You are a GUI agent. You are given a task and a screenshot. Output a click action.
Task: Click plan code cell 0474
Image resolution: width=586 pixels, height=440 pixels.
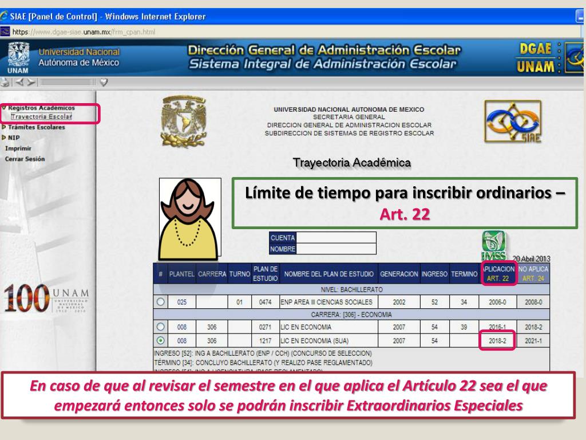pyautogui.click(x=266, y=302)
